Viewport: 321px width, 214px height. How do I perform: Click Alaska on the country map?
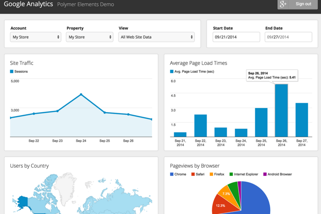[x=23, y=202]
